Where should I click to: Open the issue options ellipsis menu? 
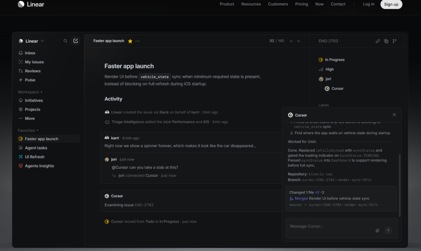[137, 41]
